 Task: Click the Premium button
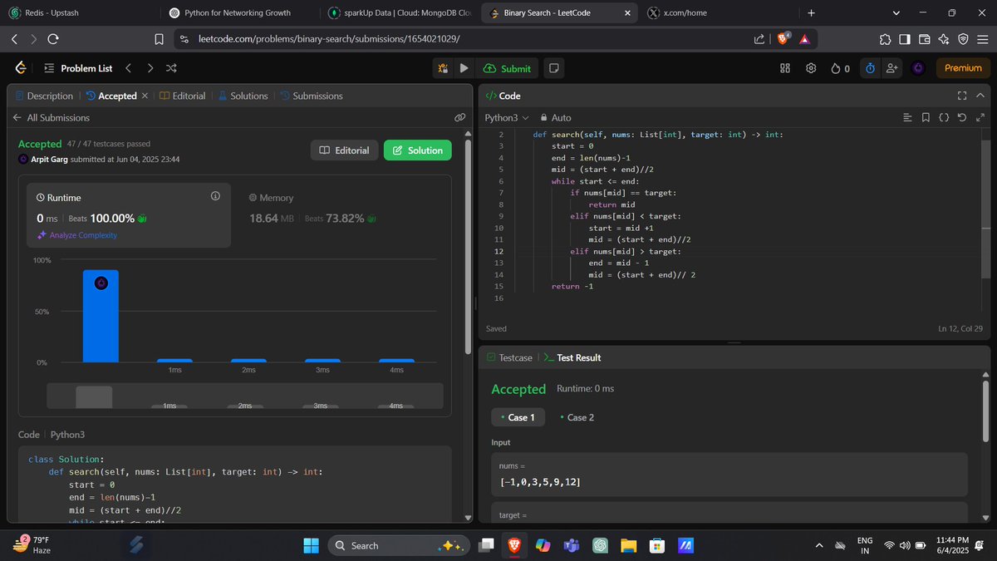963,68
